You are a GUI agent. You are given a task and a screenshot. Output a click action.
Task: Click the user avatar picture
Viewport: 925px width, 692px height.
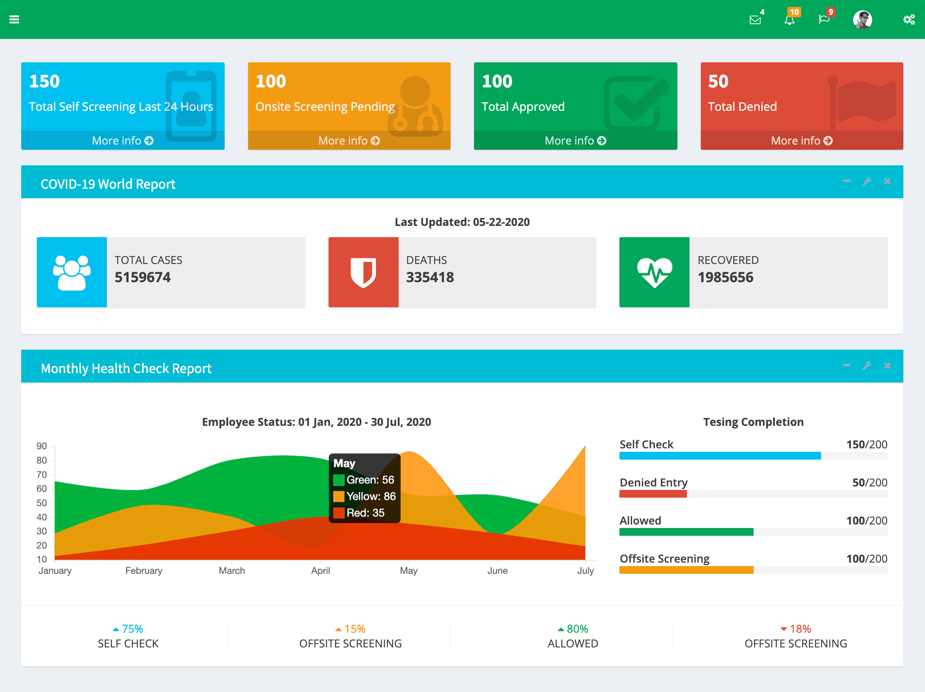coord(862,19)
